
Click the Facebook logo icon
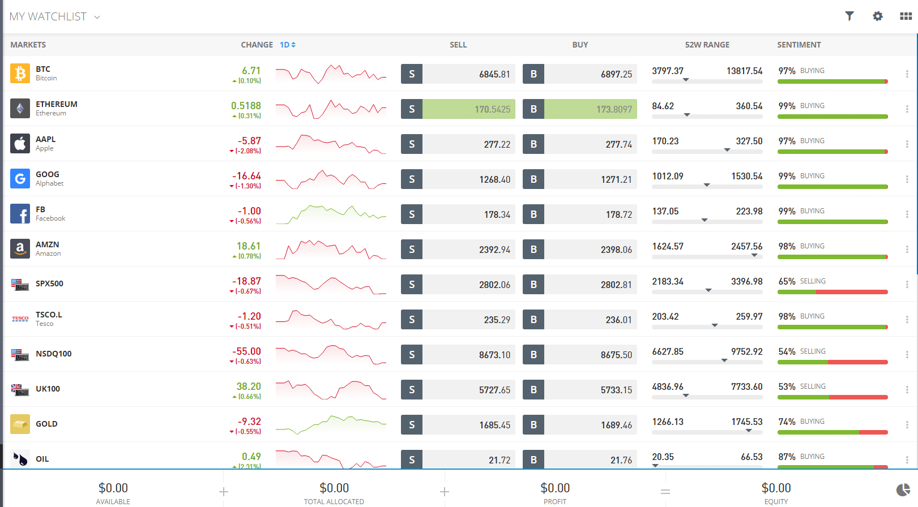(x=20, y=214)
